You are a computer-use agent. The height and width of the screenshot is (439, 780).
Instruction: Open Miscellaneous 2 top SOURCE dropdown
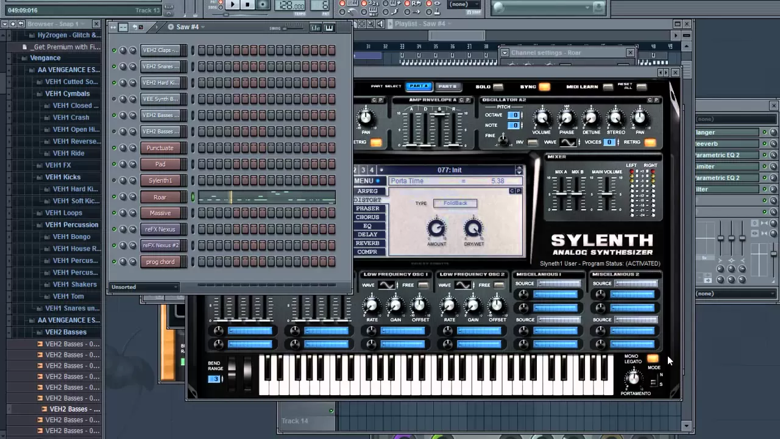tap(636, 284)
